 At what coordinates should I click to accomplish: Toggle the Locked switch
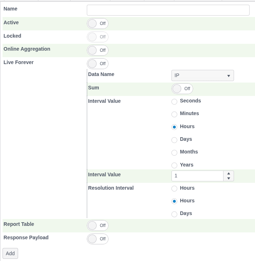tap(98, 37)
